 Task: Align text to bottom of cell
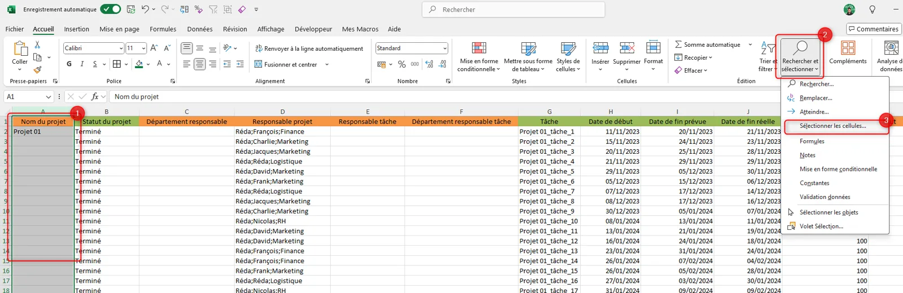212,48
